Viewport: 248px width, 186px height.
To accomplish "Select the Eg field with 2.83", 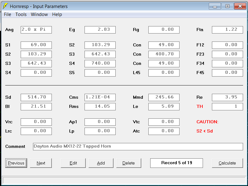I will pos(100,30).
